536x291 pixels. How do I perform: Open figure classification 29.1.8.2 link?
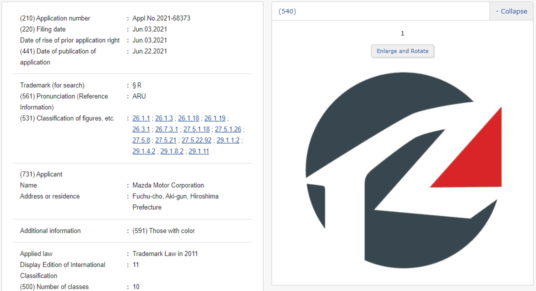coord(172,151)
